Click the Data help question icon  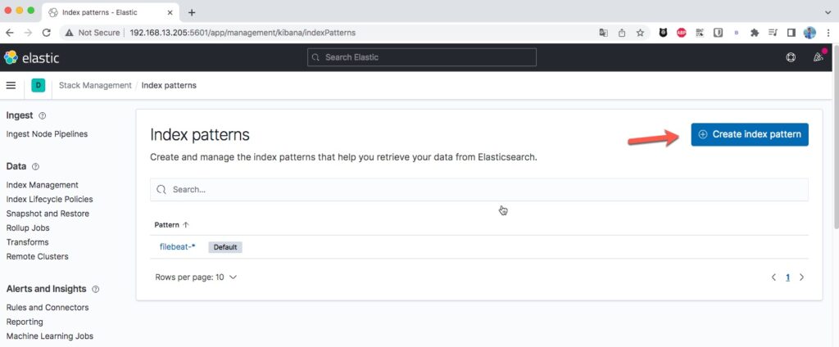[35, 166]
